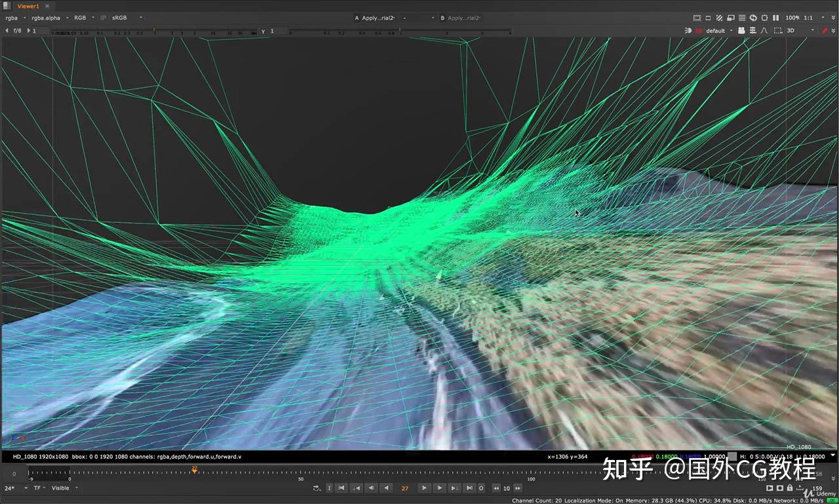The height and width of the screenshot is (504, 839).
Task: Click the monitor output icon
Action: pos(697,18)
